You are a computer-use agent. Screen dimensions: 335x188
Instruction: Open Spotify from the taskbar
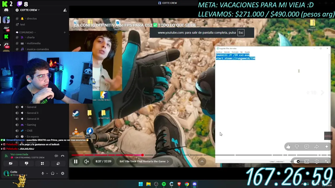pos(164,184)
